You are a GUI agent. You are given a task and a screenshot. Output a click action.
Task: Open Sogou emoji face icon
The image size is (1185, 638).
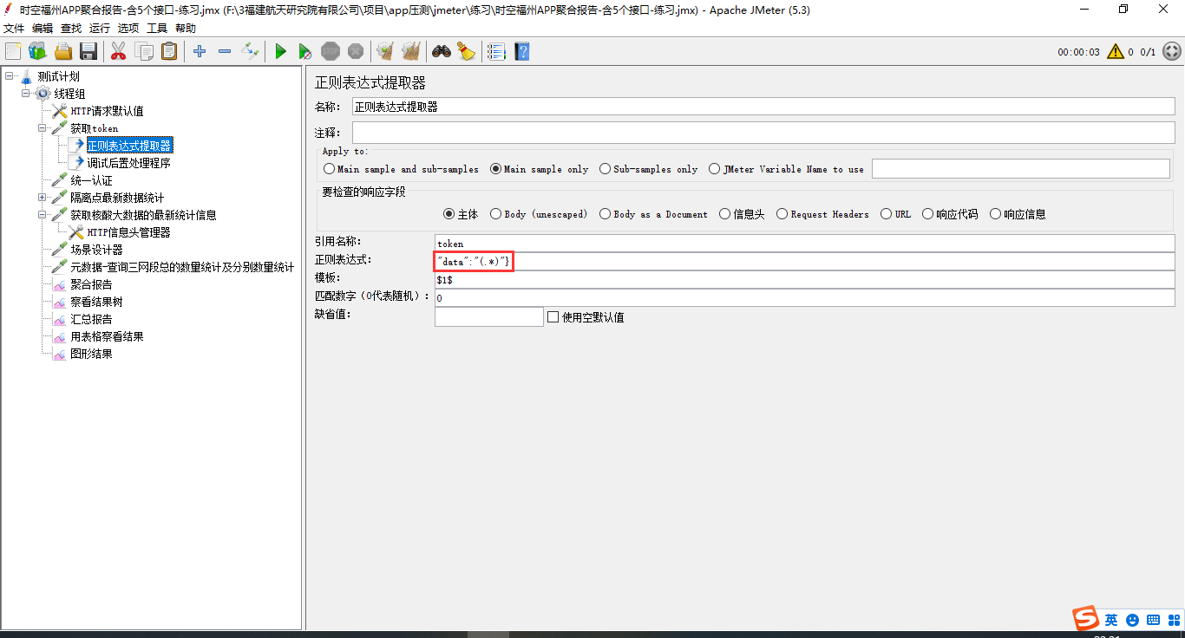[1132, 620]
